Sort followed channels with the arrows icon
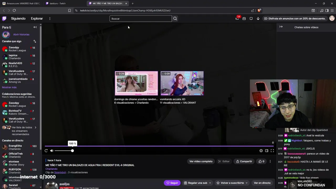The image size is (336, 189). tap(35, 41)
